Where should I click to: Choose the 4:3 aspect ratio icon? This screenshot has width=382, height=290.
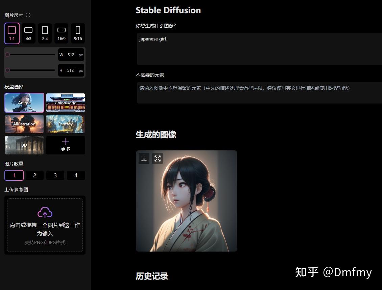28,33
